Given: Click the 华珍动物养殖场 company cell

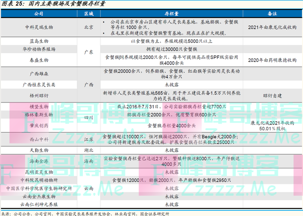Looking at the screenshot, I should click(x=37, y=48).
